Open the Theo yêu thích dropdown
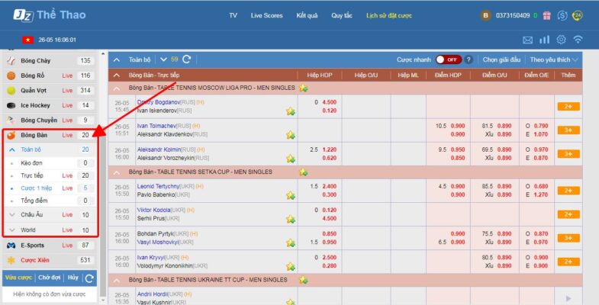Viewport: 599px width, 305px height. (554, 59)
